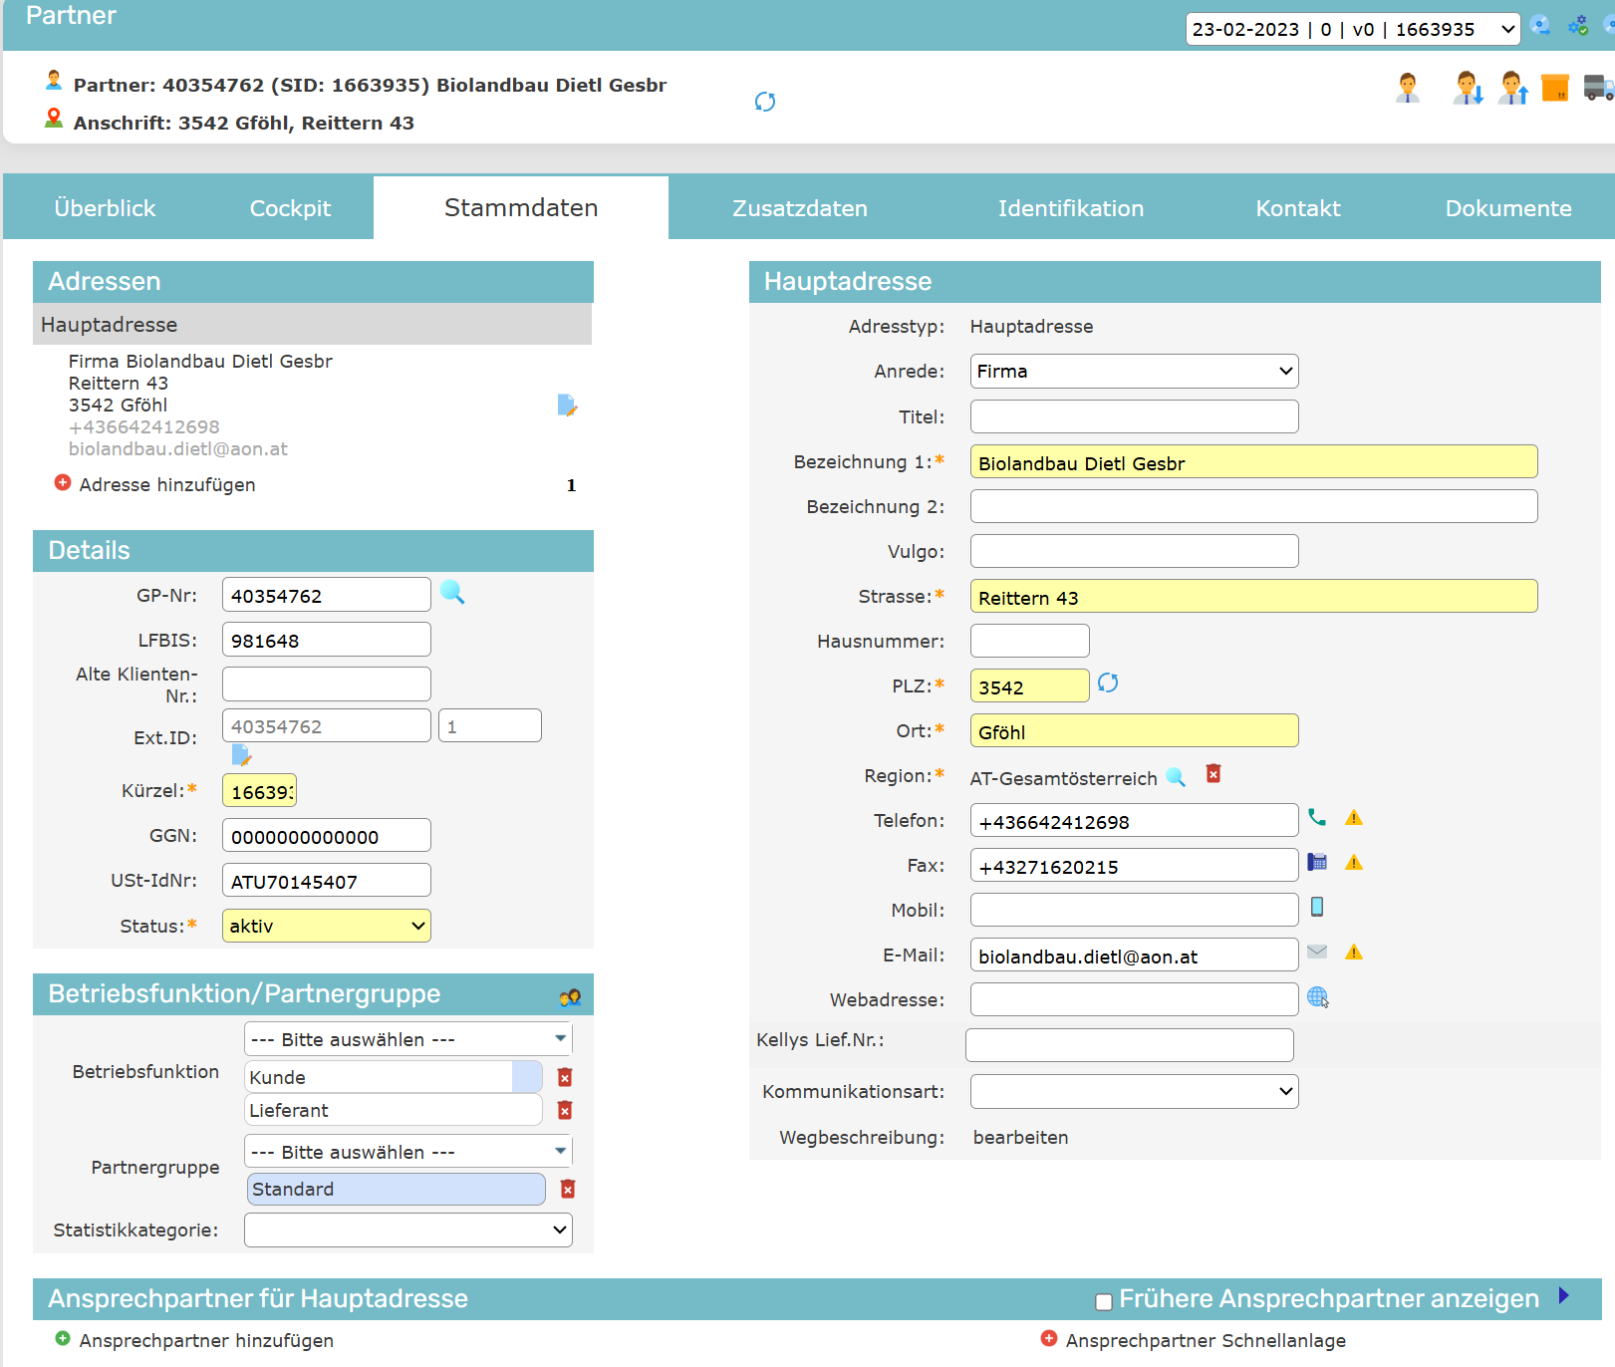The image size is (1615, 1367).
Task: Click the globe icon beside Webadresse
Action: click(x=1317, y=997)
